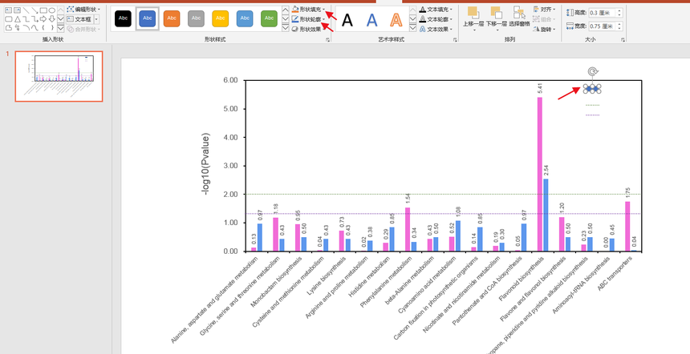Click the 文本框 (Text Box) button

(x=79, y=19)
